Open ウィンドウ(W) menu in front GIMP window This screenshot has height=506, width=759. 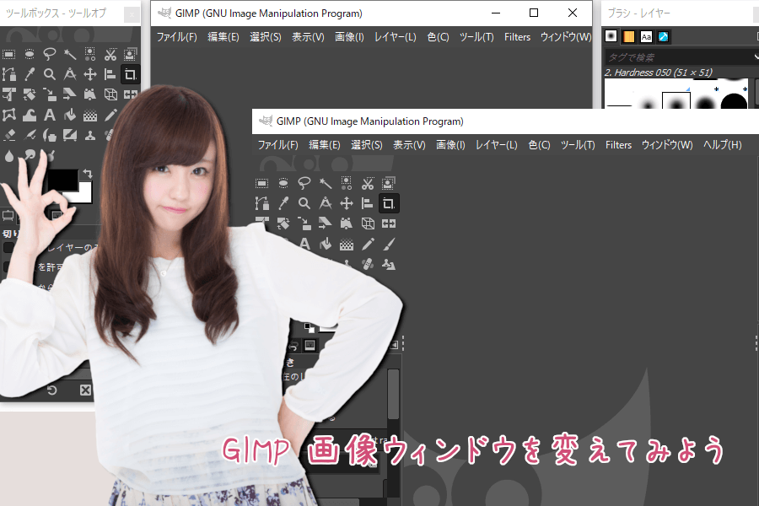tap(667, 145)
